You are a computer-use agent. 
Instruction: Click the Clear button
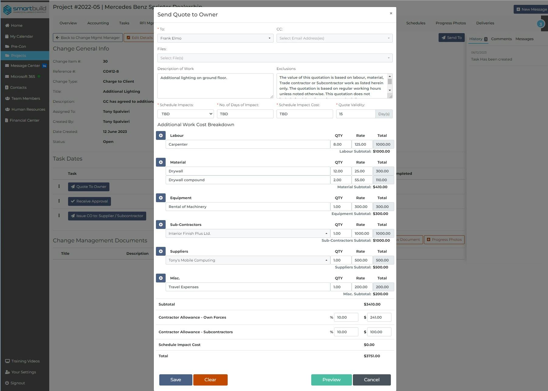tap(210, 379)
